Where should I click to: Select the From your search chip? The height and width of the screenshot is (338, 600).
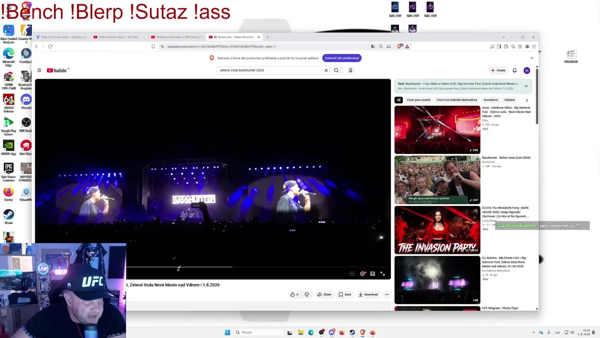pyautogui.click(x=419, y=100)
